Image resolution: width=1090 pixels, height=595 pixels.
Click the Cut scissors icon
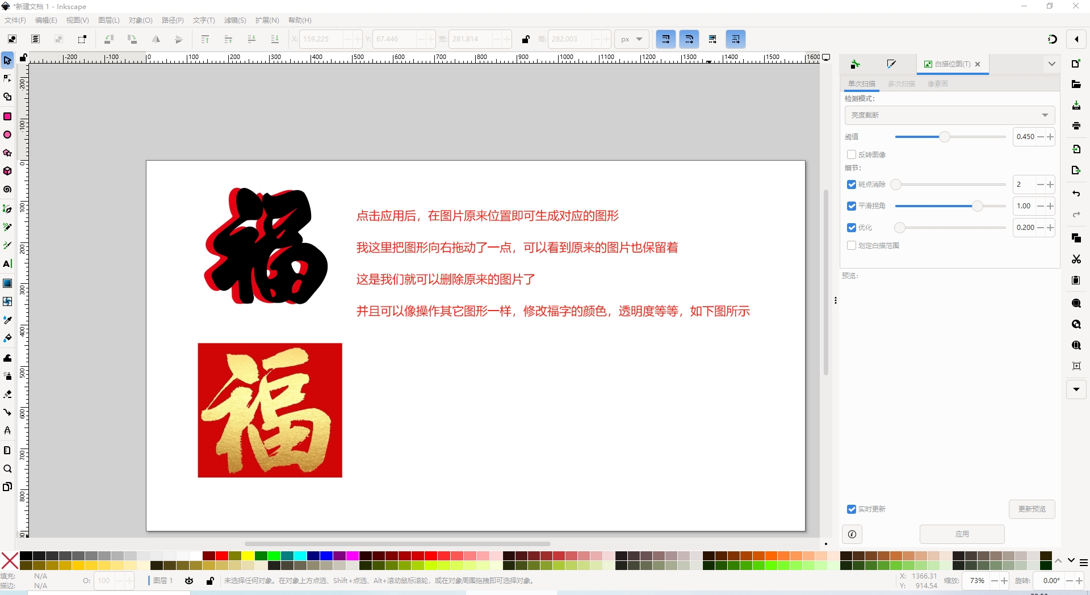coord(1076,259)
